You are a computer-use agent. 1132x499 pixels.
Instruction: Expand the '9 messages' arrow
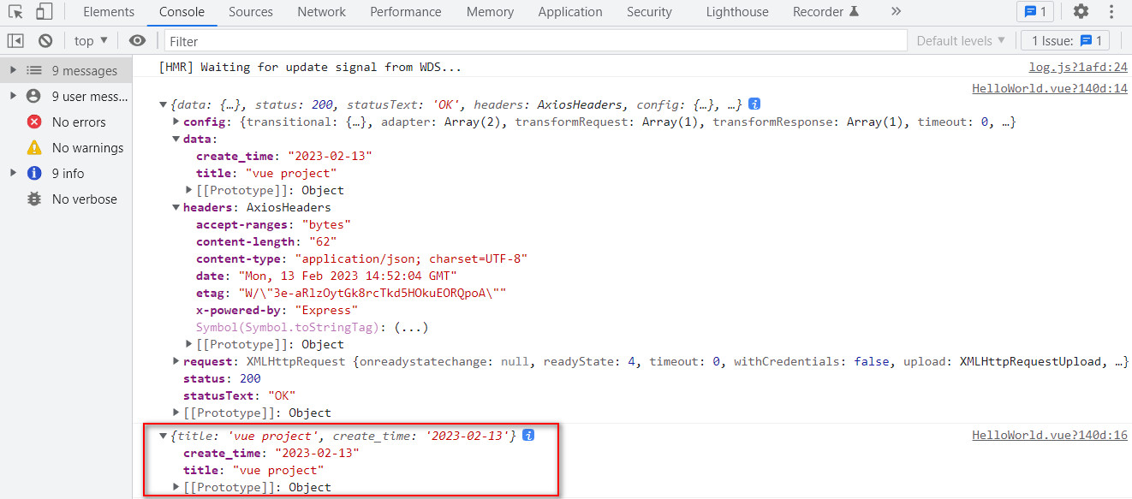pos(13,70)
